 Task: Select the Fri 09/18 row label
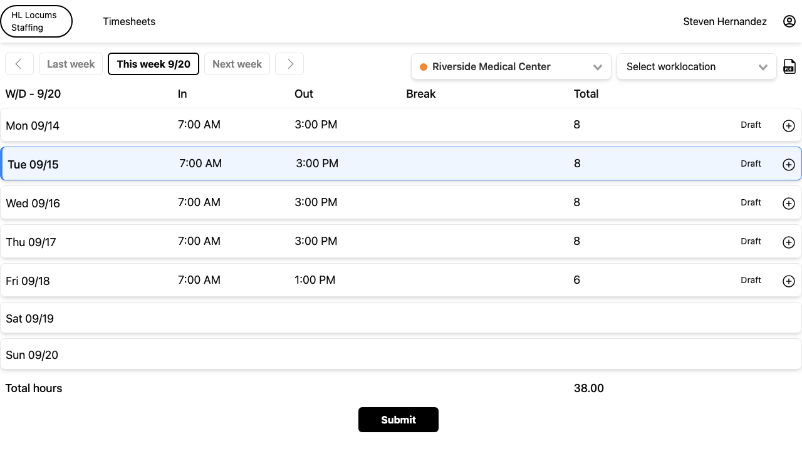click(28, 281)
